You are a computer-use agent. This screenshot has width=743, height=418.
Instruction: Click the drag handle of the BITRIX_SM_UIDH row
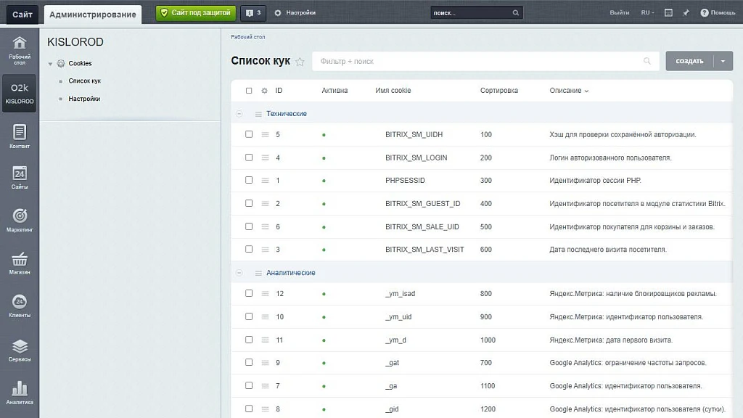click(265, 134)
